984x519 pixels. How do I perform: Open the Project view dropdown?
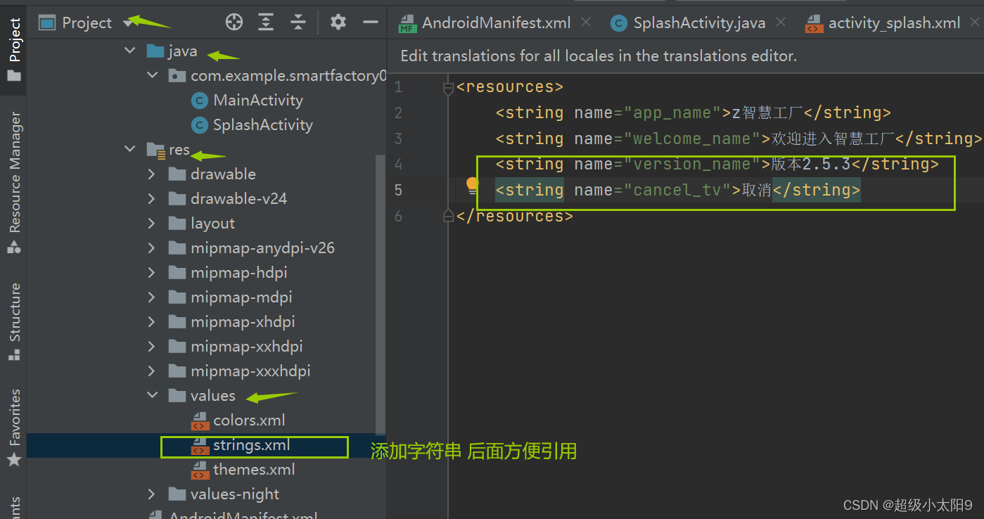coord(128,23)
